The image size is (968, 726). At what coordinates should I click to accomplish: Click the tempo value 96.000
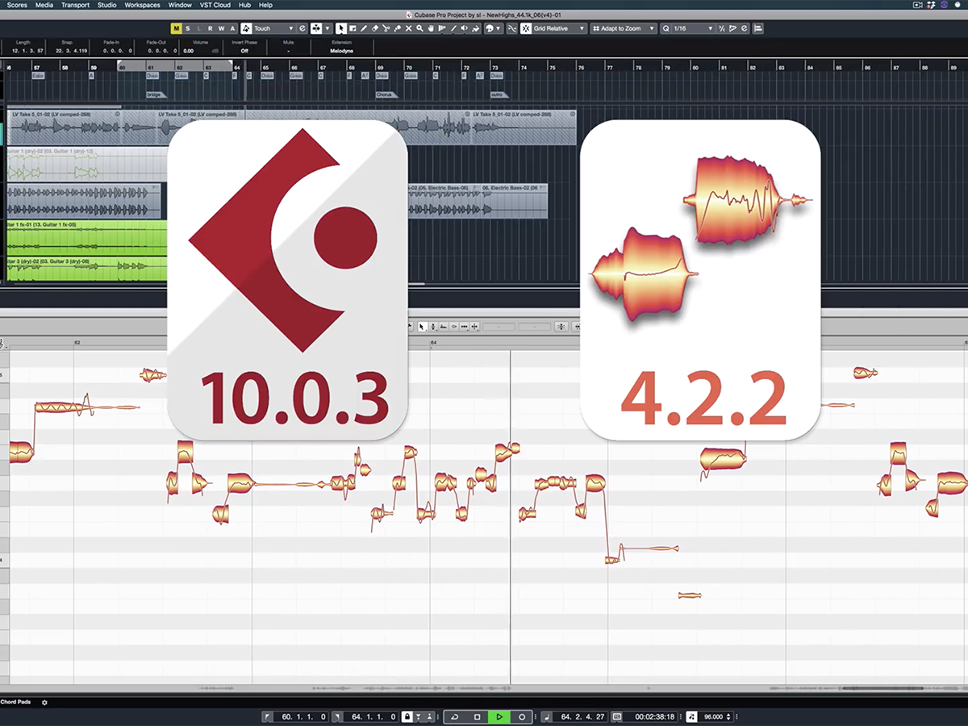[x=713, y=716]
